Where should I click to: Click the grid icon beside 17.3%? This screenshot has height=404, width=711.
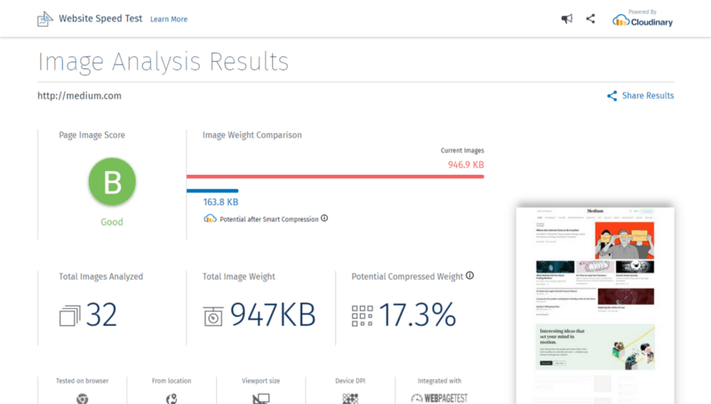point(363,316)
